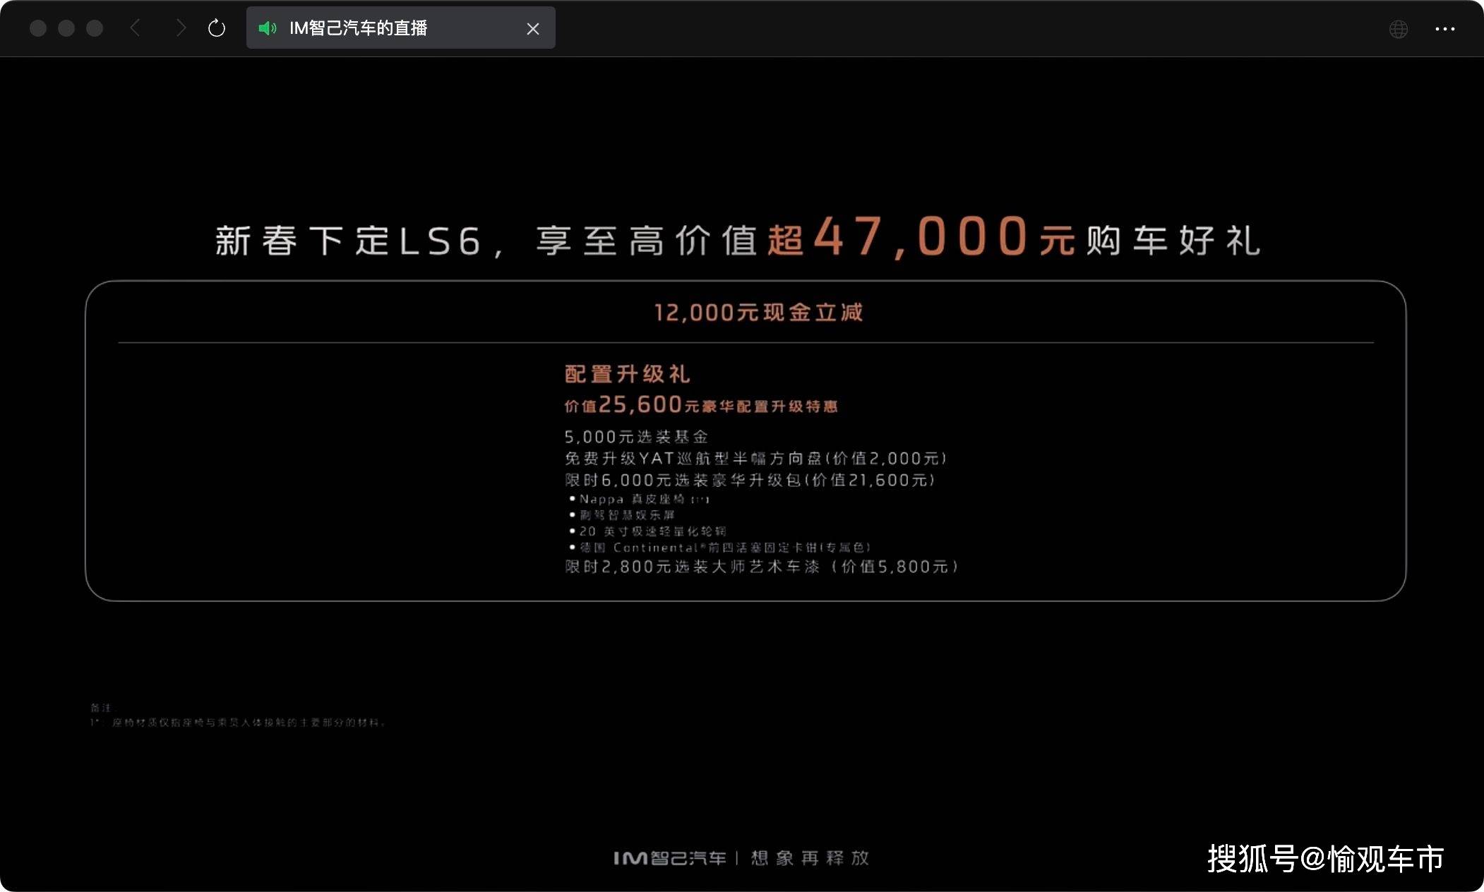Click the 12,000元现金立减 text
The height and width of the screenshot is (892, 1484).
pyautogui.click(x=758, y=312)
